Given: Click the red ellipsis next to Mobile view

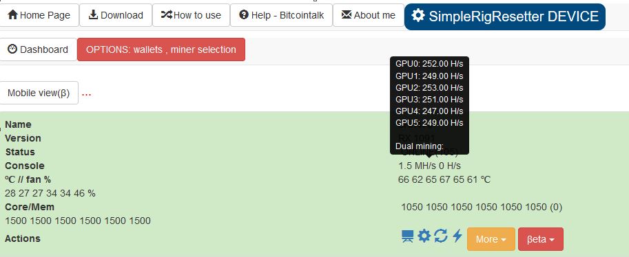Looking at the screenshot, I should 86,94.
